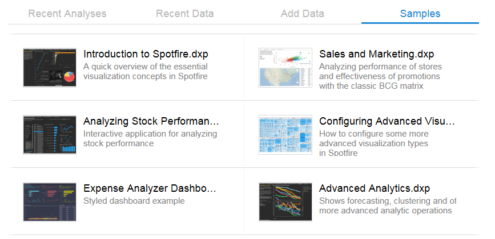Click the 'Styled dashboard example' description

[x=134, y=201]
